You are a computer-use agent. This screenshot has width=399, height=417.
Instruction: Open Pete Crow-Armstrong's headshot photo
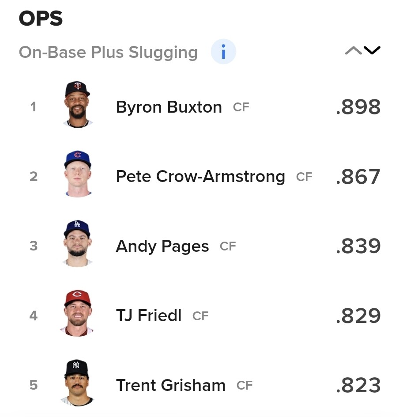click(78, 174)
